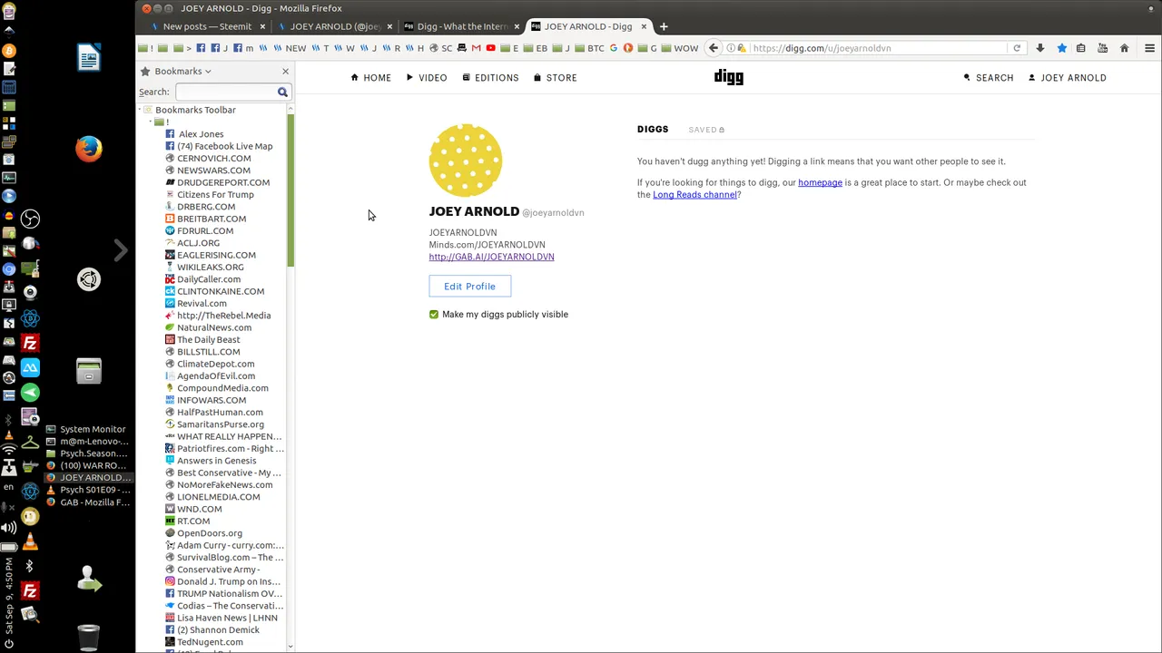This screenshot has width=1162, height=653.
Task: Open the GAB.AI/JOEYARNOLDVN link
Action: 491,257
